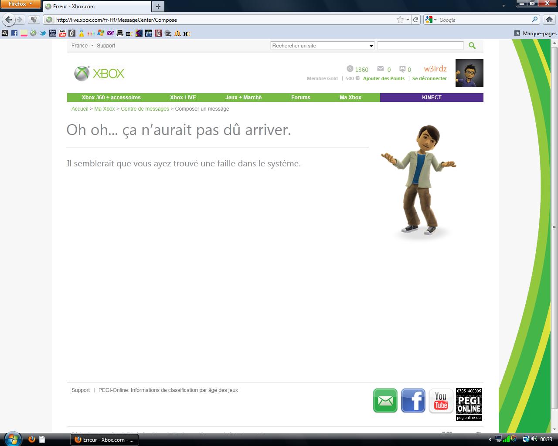Open the 'Jeux + Marché' nav item

click(243, 98)
